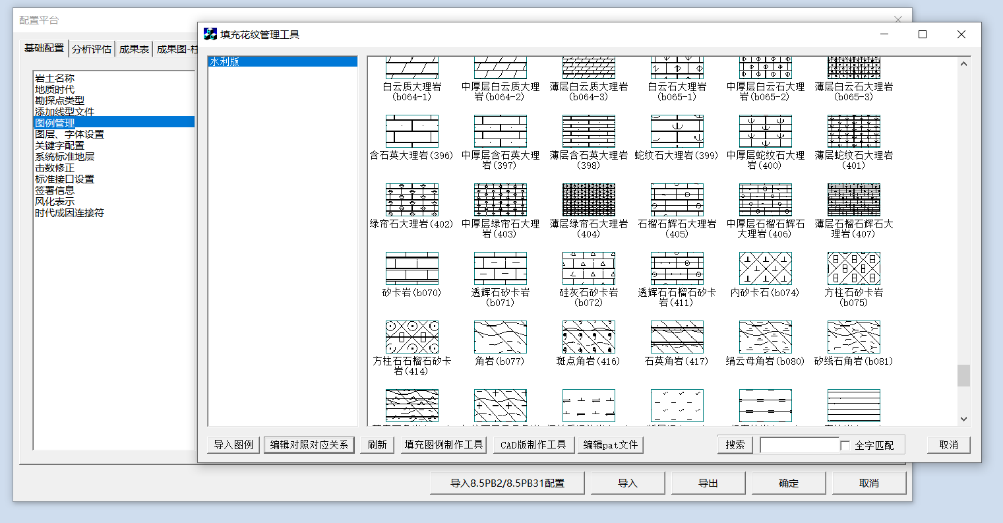Choose the 斑点角岩(416) pattern swatch
Screen dimensions: 1003x523
[x=588, y=337]
